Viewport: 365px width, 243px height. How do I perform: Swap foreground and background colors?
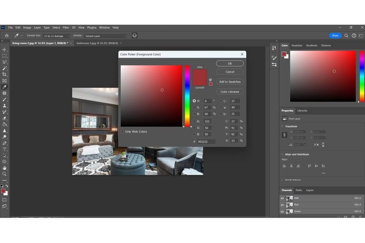point(7,186)
